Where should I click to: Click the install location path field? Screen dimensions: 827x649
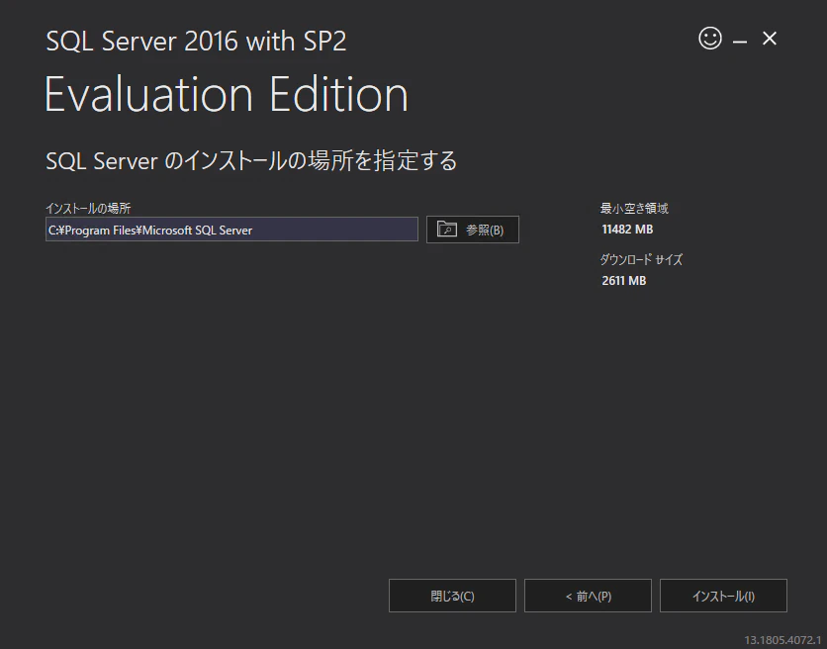tap(231, 230)
